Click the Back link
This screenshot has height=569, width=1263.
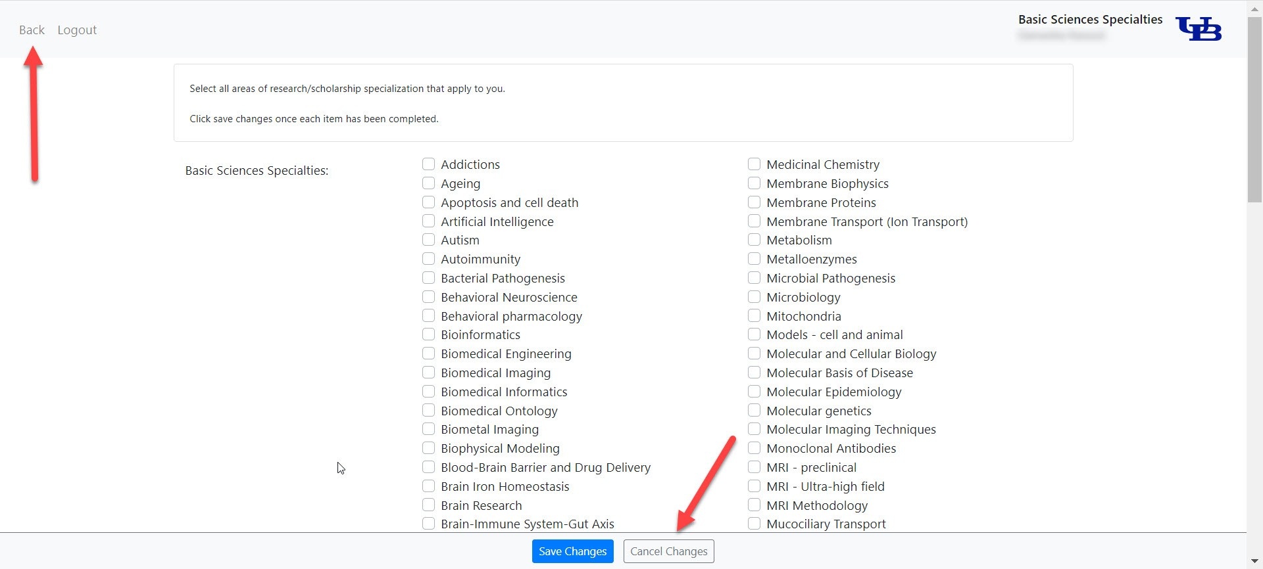click(x=32, y=30)
